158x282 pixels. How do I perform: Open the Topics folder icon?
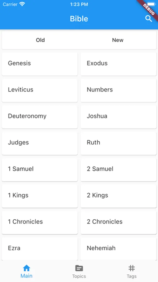coord(79,268)
